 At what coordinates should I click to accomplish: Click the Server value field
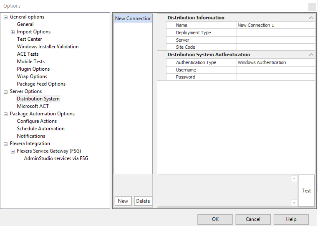tap(275, 40)
